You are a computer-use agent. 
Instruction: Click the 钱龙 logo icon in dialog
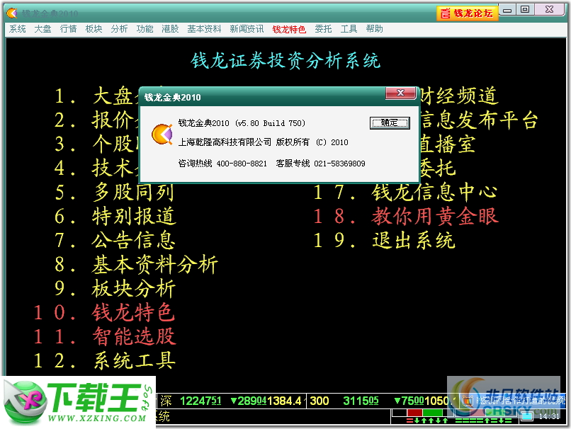pos(162,134)
